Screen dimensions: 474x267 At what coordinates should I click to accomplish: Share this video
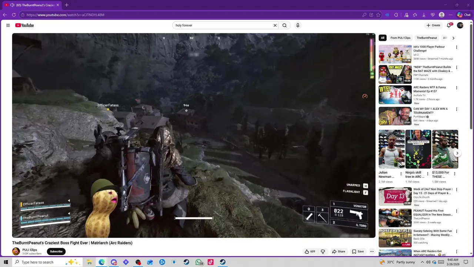tap(338, 251)
